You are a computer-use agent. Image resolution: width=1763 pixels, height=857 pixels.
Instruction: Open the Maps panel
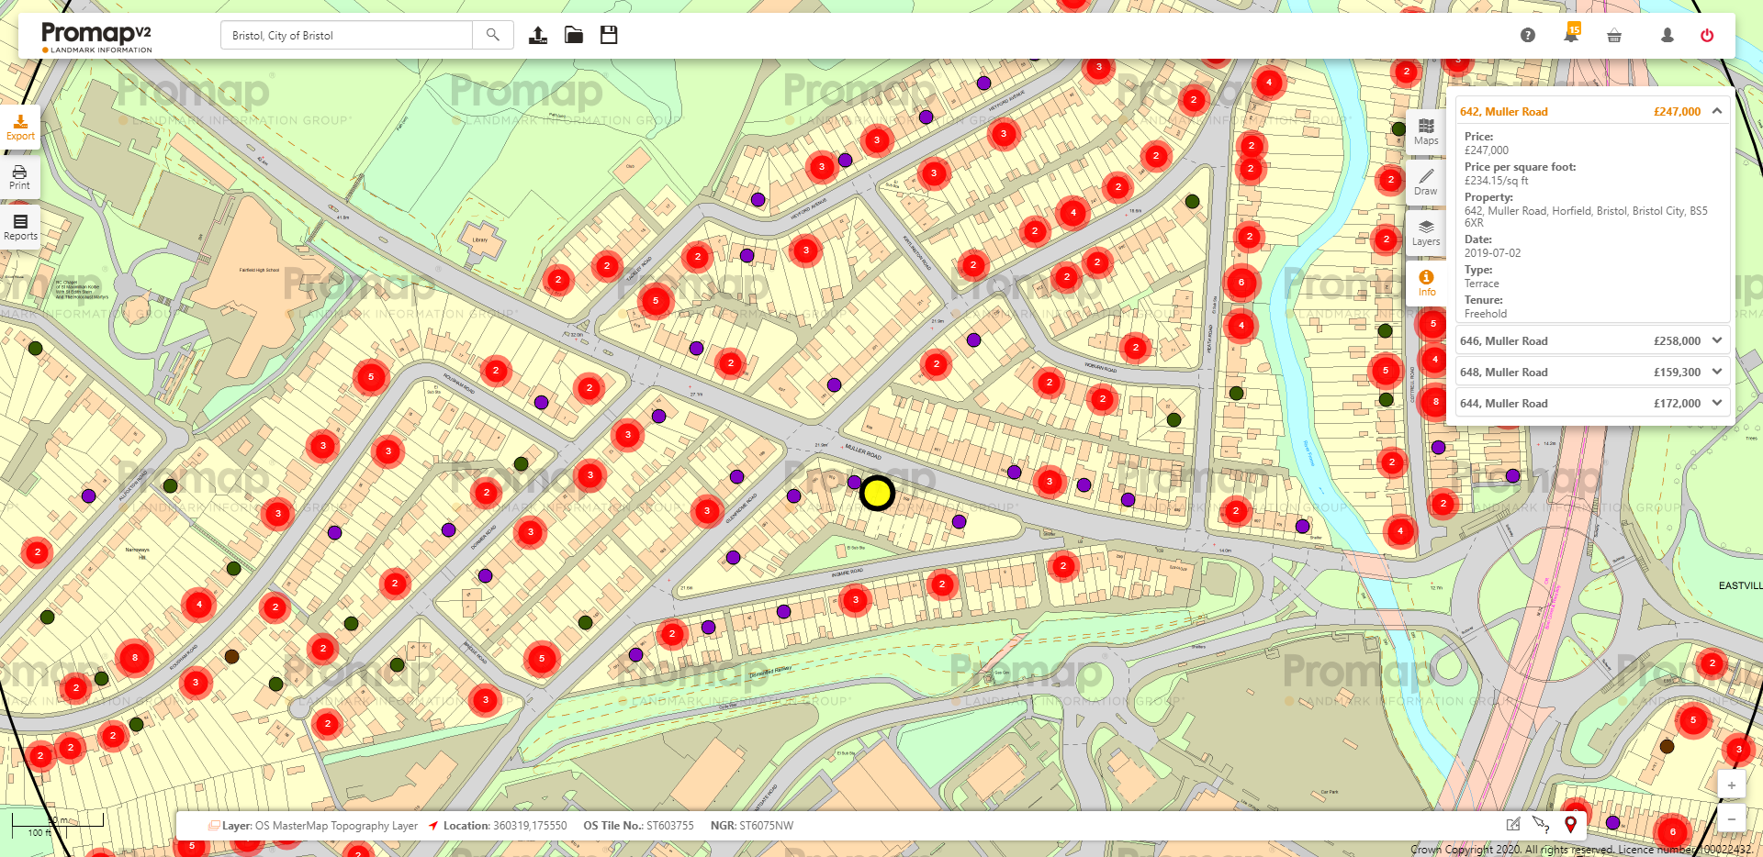pos(1426,131)
